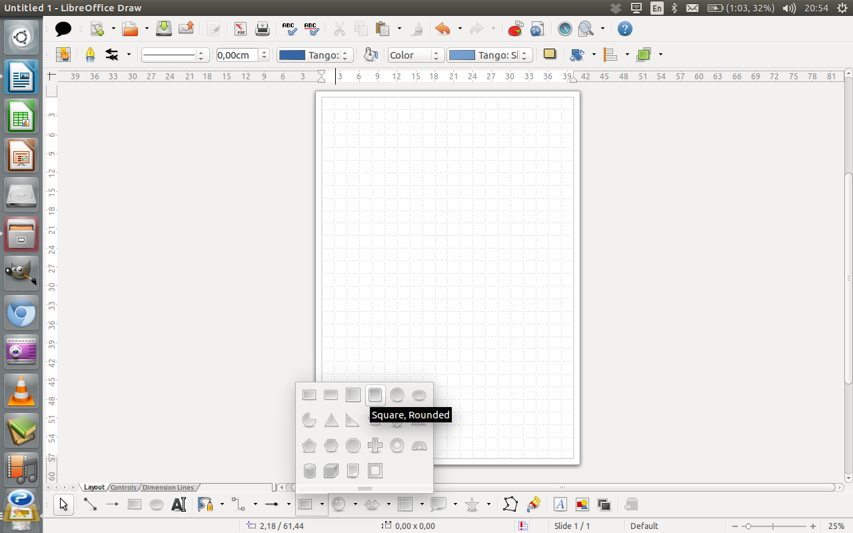Open the VLC media player dock icon

21,391
